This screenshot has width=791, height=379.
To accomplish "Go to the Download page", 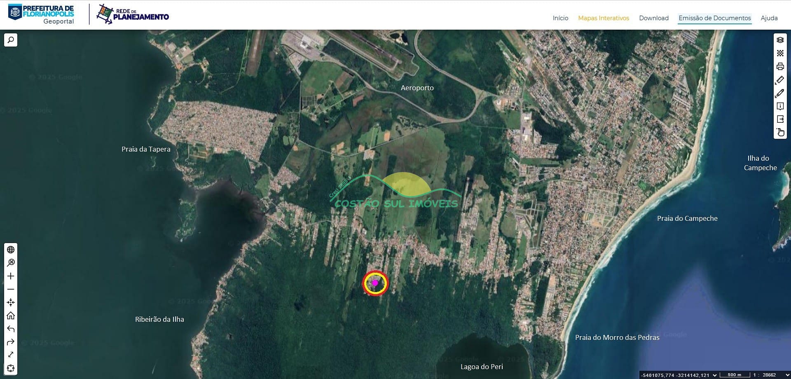I will (653, 18).
